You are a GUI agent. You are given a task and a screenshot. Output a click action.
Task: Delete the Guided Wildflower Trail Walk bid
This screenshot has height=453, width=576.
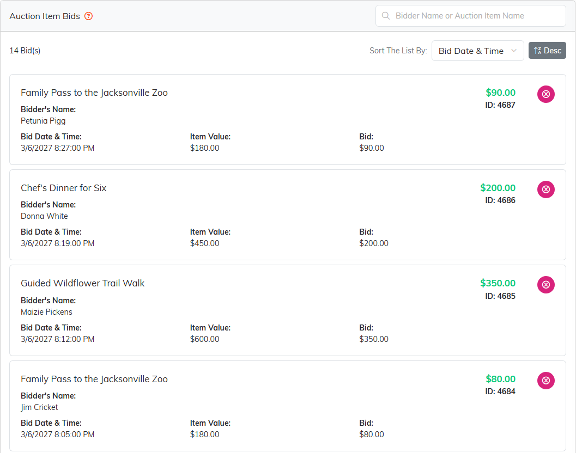click(x=546, y=285)
